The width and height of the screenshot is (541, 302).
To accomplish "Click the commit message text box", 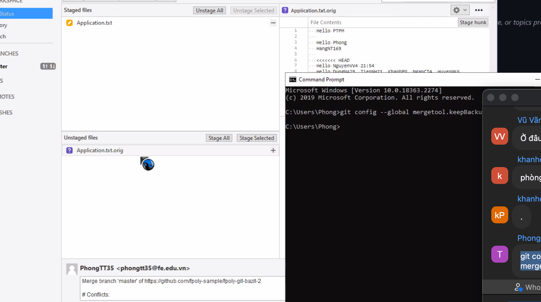I will [x=183, y=288].
